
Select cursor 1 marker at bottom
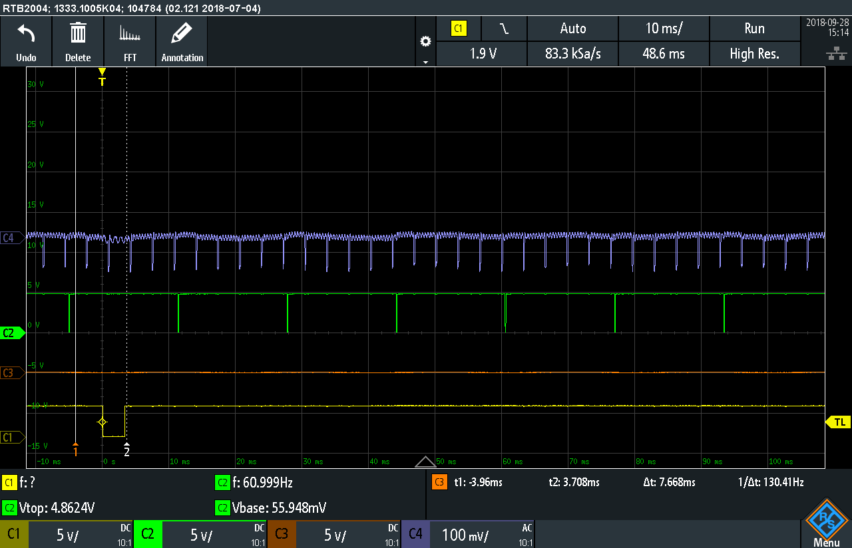click(x=76, y=450)
